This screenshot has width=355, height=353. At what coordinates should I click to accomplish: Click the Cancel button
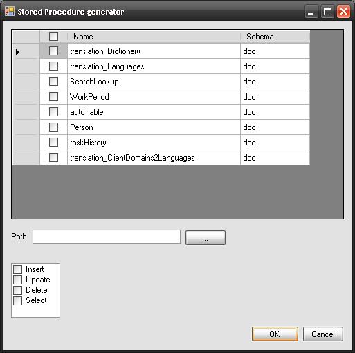(x=323, y=334)
